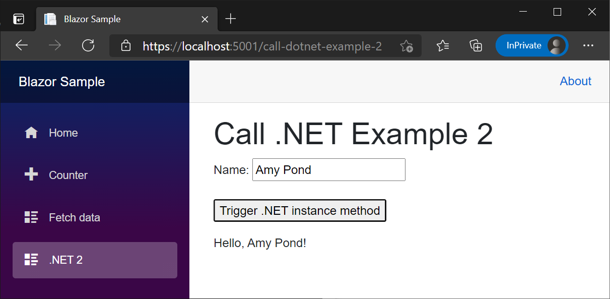Click the plus icon next to Counter
Screen dimensions: 610x299
[x=31, y=175]
